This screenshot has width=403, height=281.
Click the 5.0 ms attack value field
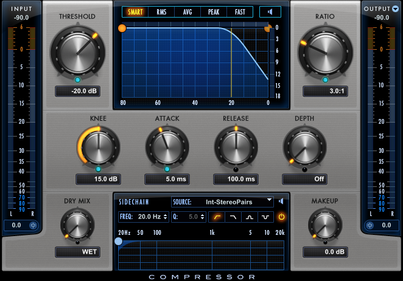167,179
